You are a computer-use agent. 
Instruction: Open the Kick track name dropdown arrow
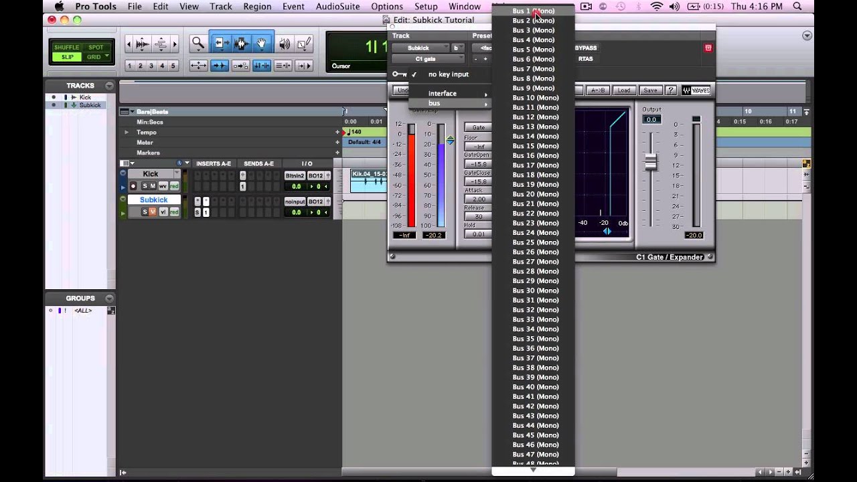(177, 174)
